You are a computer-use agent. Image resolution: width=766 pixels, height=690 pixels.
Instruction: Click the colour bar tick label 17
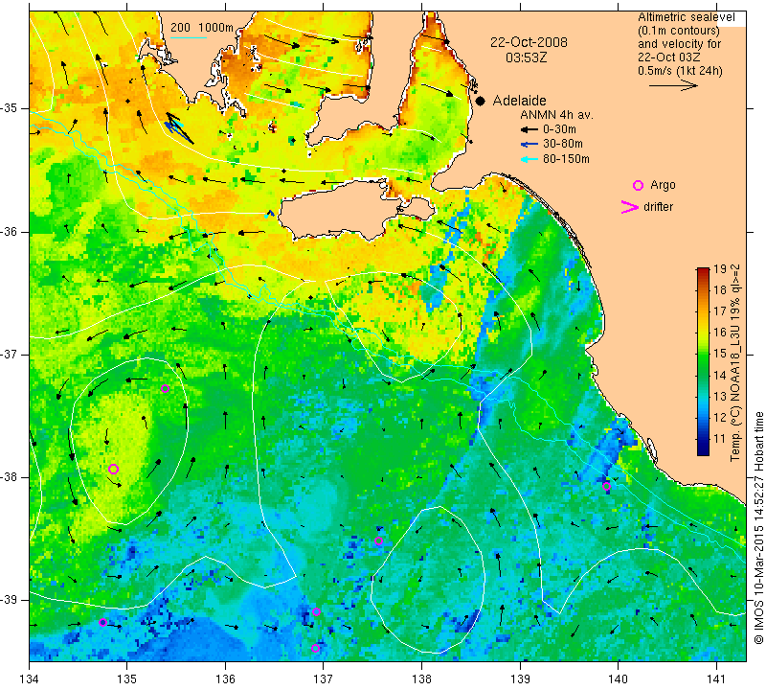(x=720, y=310)
